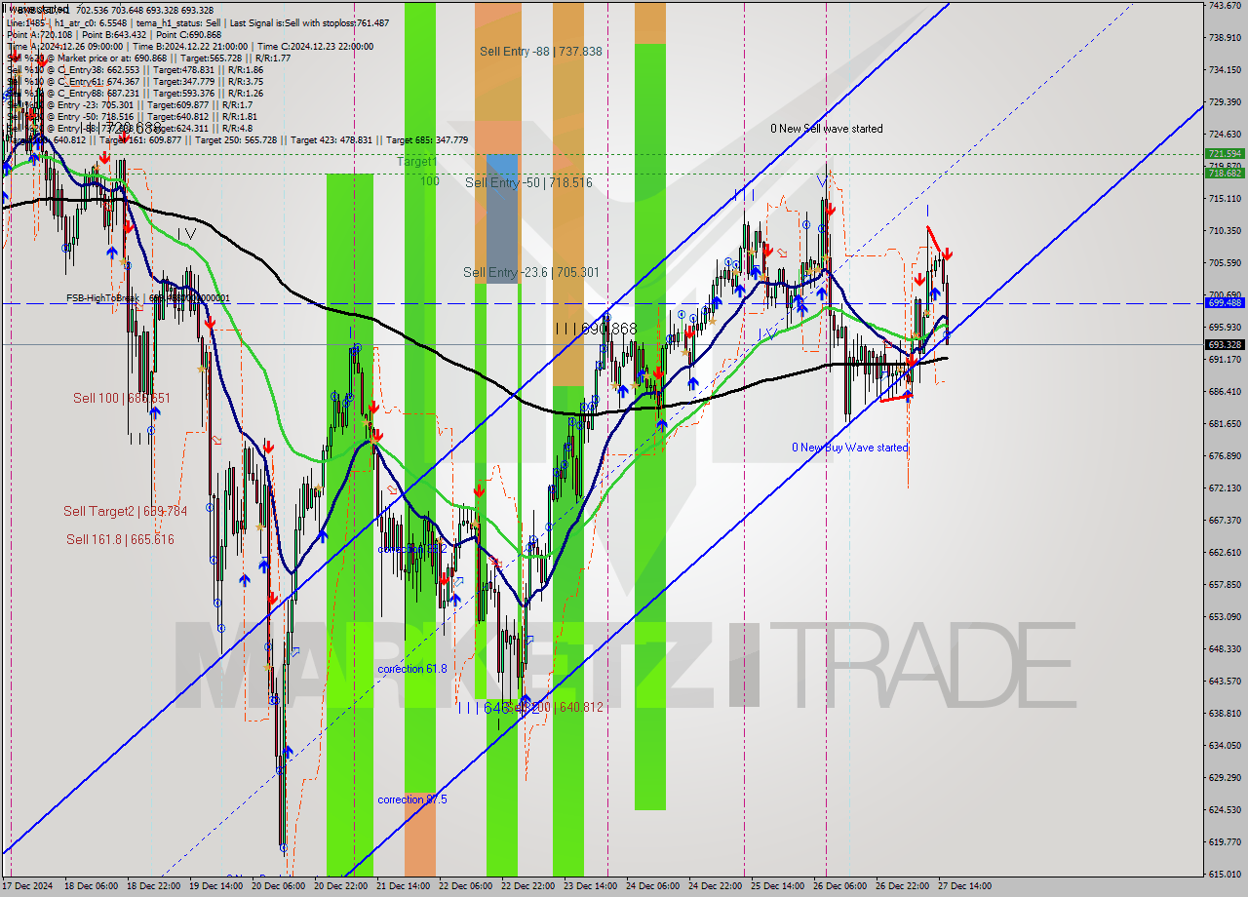The height and width of the screenshot is (897, 1248).
Task: Click price axis value 638.810
Action: tap(1225, 714)
